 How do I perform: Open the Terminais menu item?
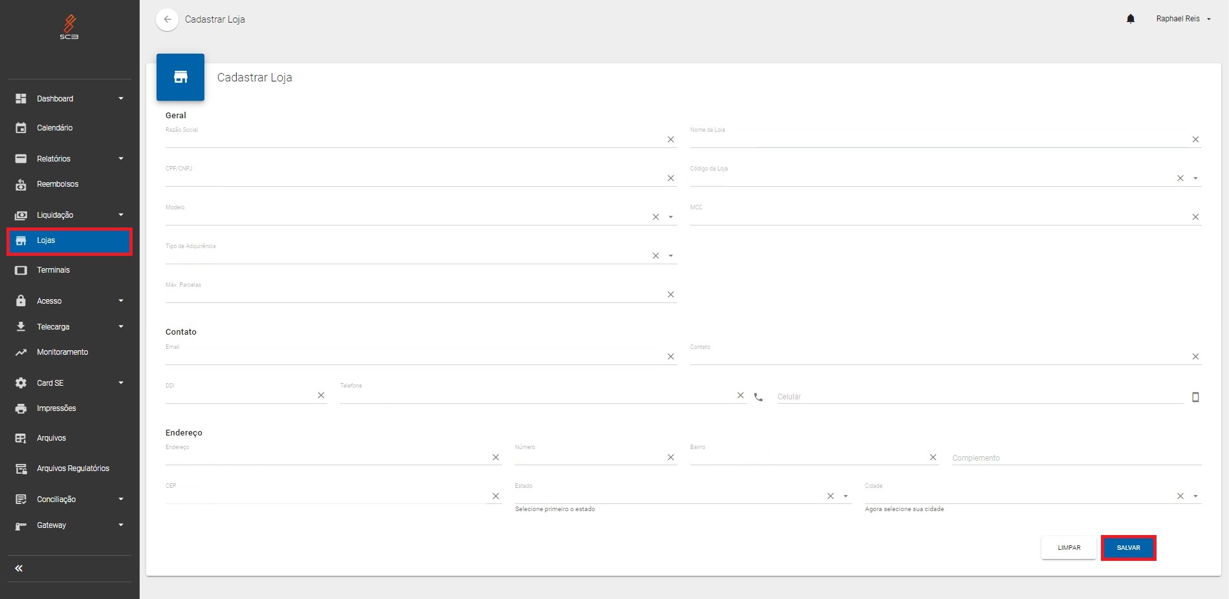[53, 270]
